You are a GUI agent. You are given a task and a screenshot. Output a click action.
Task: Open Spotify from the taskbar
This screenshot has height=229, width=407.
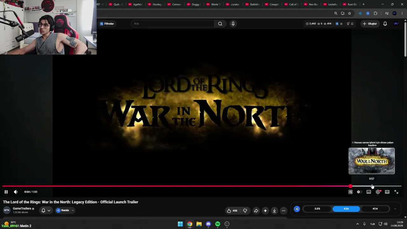point(218,224)
